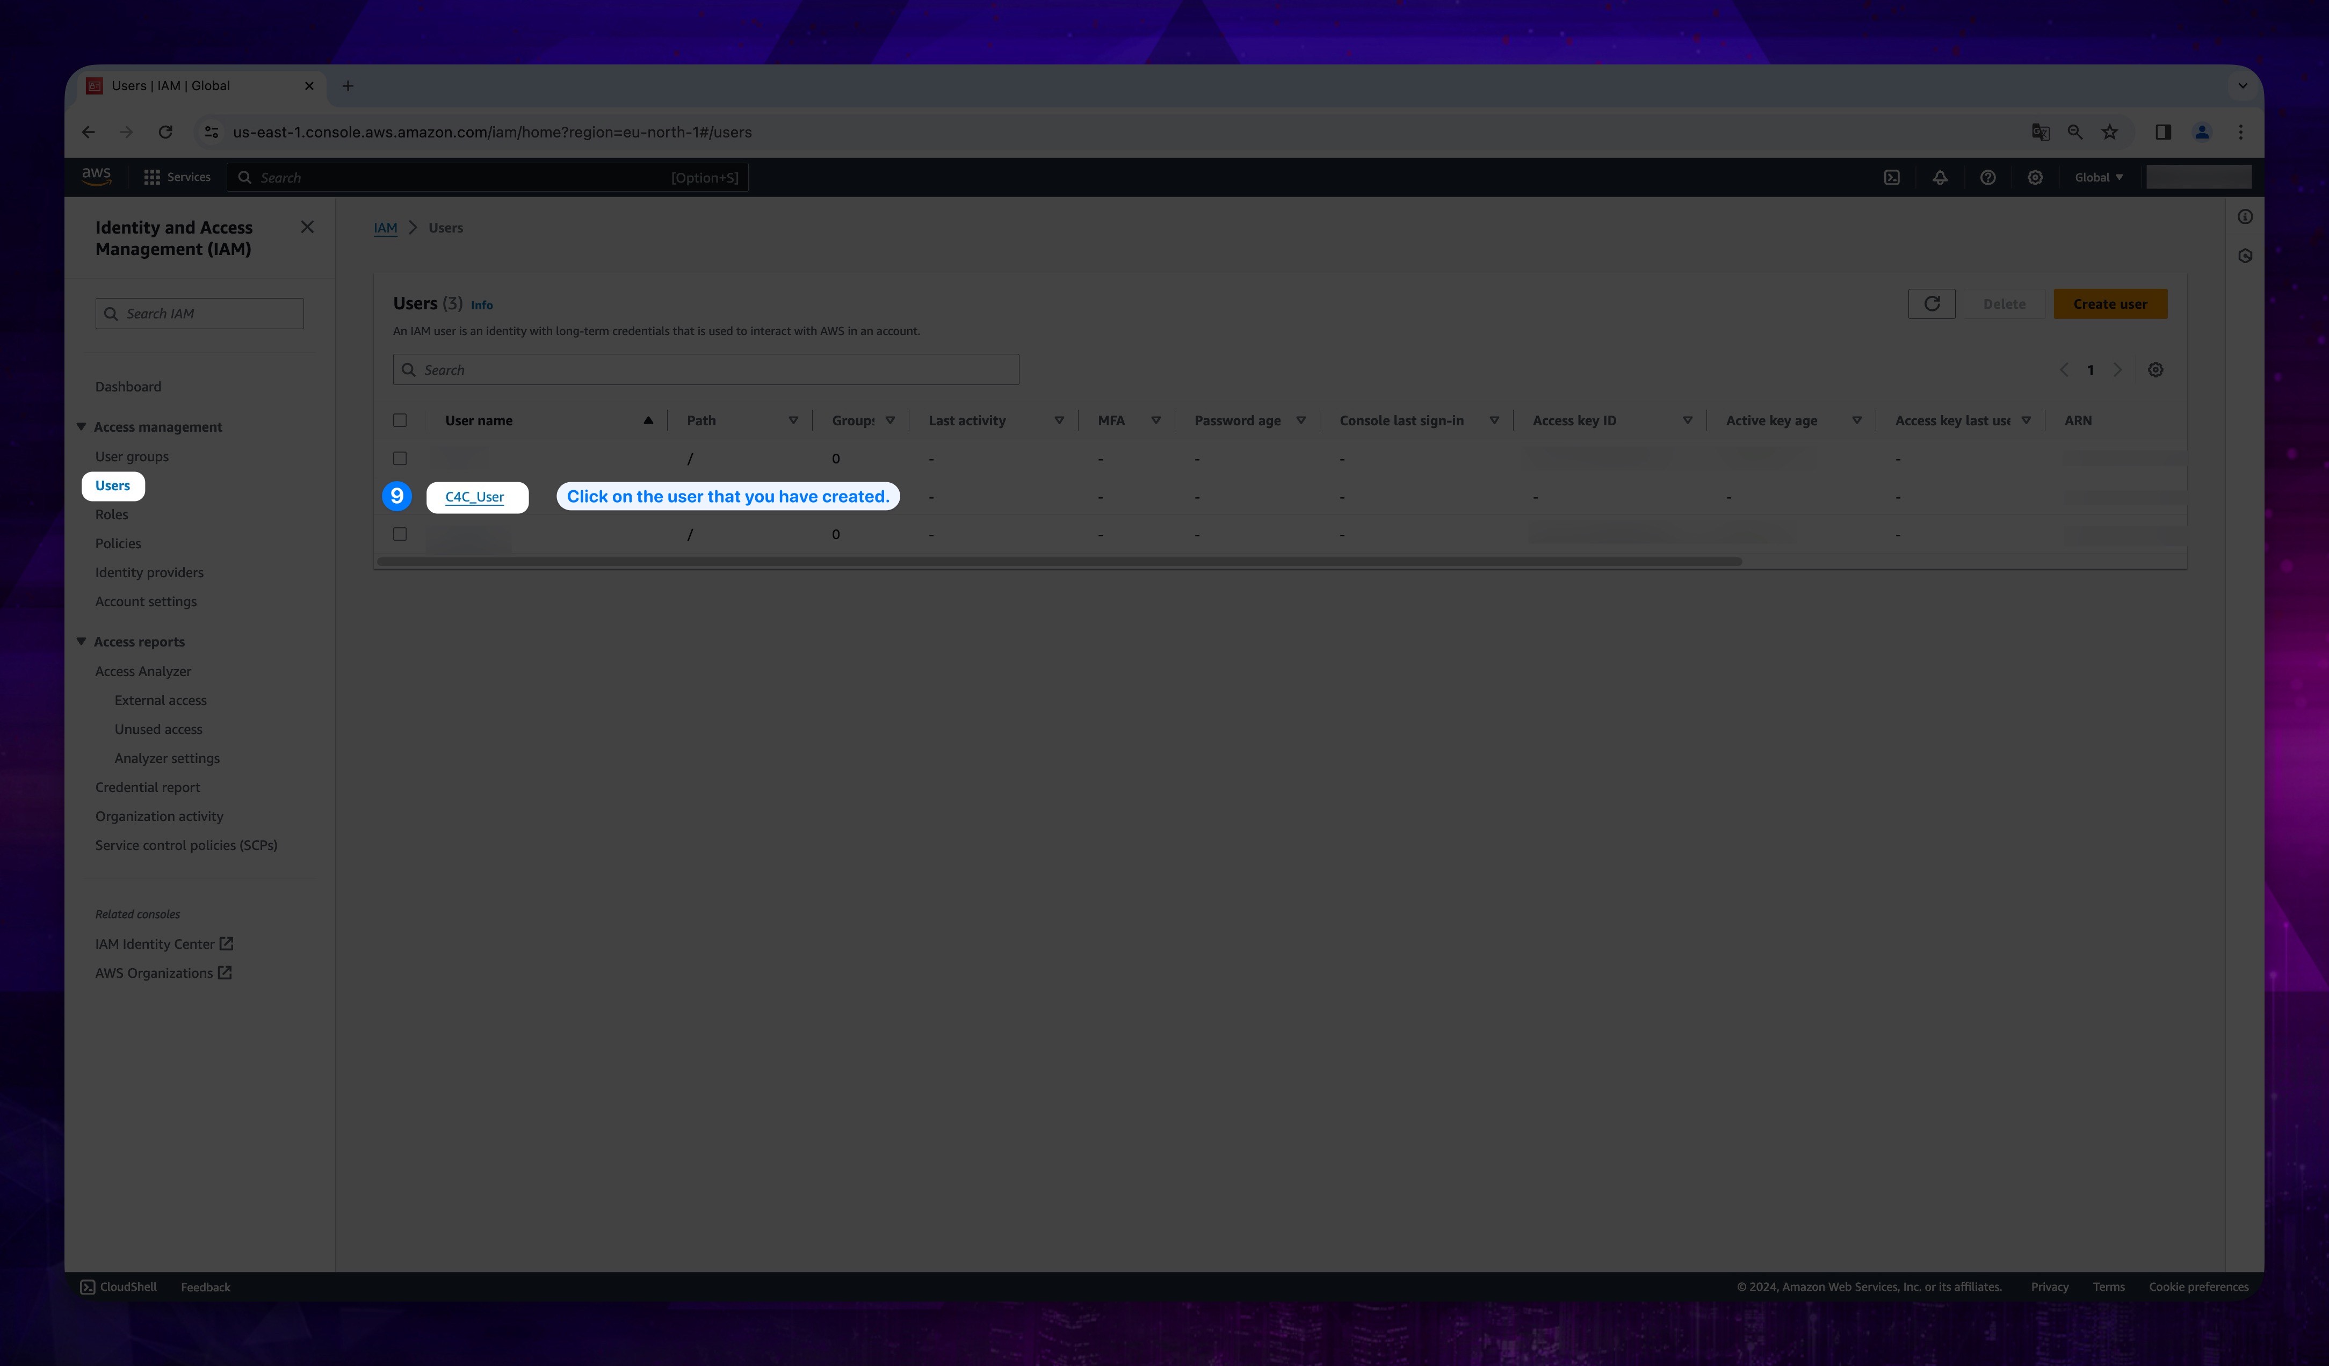Focus the users table Search field
The height and width of the screenshot is (1366, 2329).
coord(705,369)
